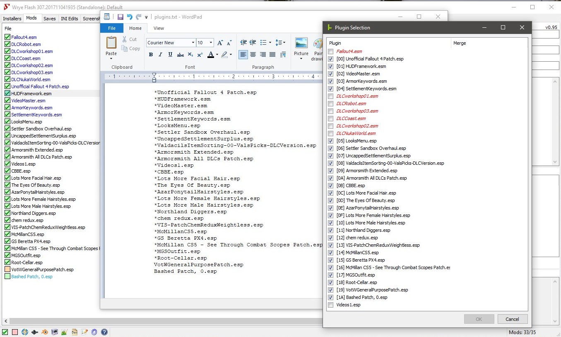The height and width of the screenshot is (337, 561).
Task: Click Grow Font icon in WordPad
Action: tap(220, 43)
